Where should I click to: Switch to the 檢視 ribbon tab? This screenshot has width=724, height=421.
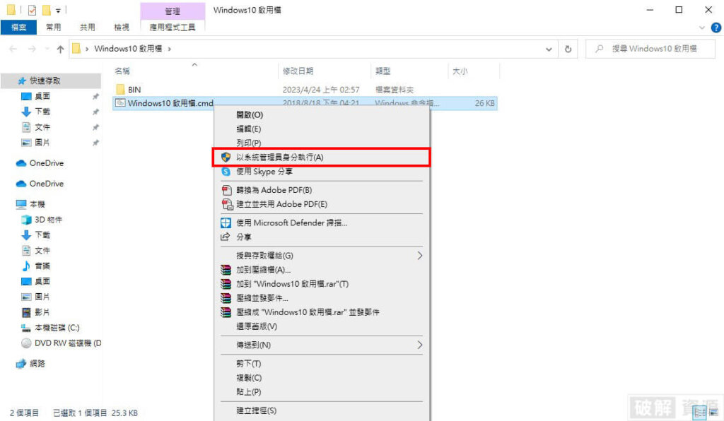(x=122, y=28)
